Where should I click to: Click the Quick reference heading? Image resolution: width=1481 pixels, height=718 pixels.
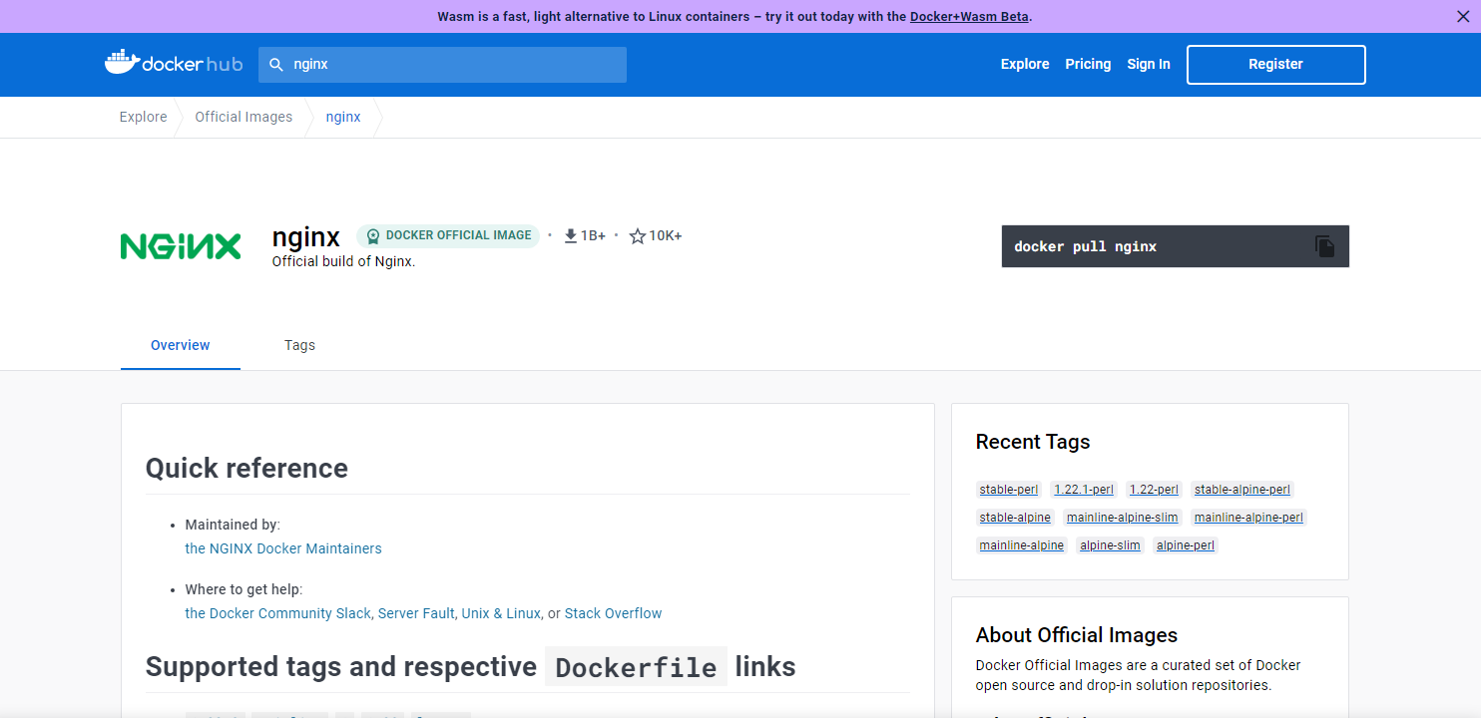coord(247,469)
